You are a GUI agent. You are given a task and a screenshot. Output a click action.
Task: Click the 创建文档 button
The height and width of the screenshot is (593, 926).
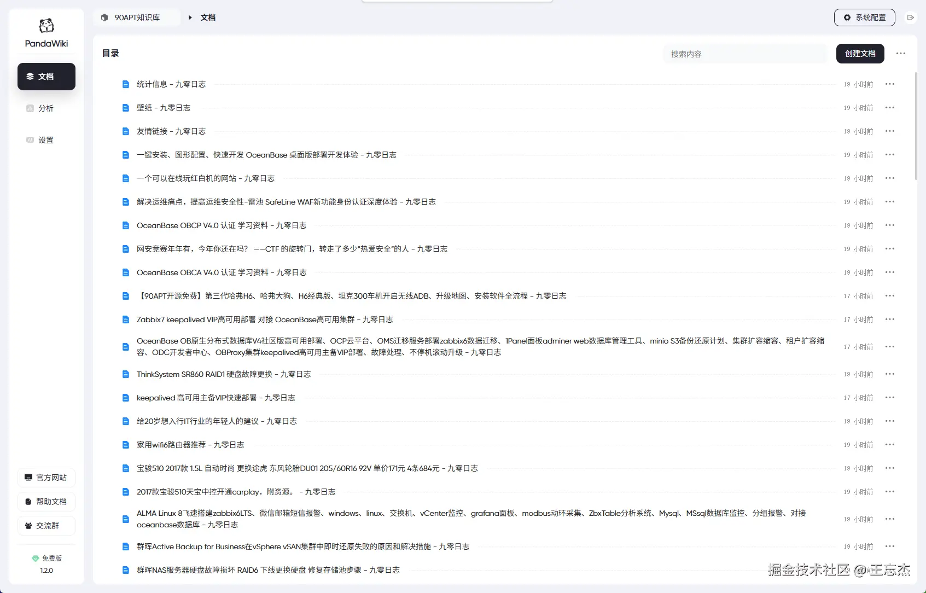860,54
